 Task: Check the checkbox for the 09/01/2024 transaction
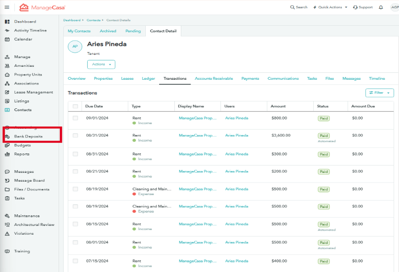tap(75, 118)
